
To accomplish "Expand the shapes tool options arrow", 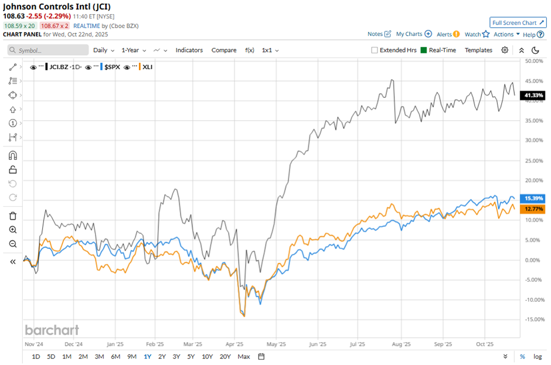I will tap(21, 95).
